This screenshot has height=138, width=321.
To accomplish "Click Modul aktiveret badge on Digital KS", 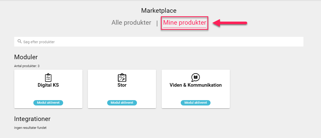I will [48, 103].
